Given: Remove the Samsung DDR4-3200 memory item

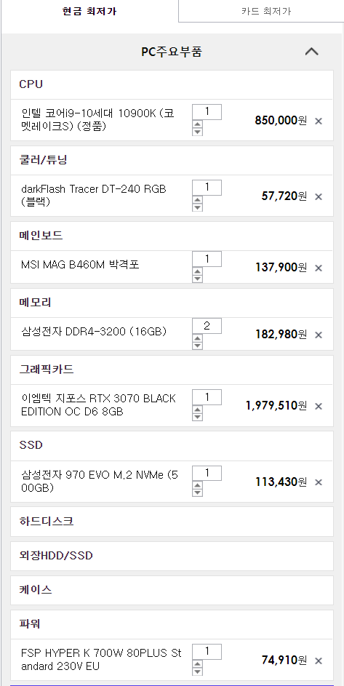Looking at the screenshot, I should pyautogui.click(x=319, y=335).
